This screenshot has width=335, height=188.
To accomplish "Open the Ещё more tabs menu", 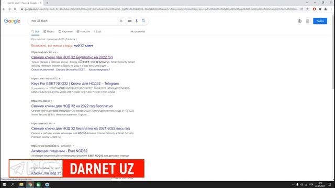I will (98, 31).
